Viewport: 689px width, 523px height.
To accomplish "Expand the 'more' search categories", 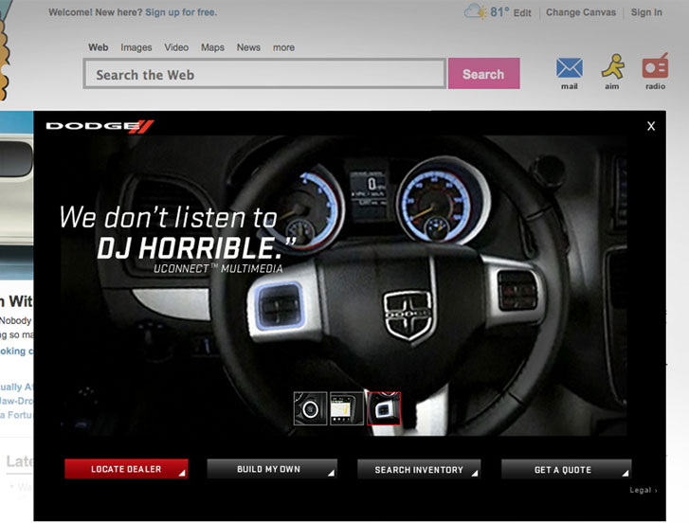I will (283, 47).
